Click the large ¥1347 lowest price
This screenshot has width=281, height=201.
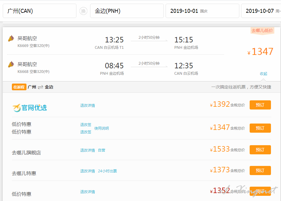coord(260,52)
